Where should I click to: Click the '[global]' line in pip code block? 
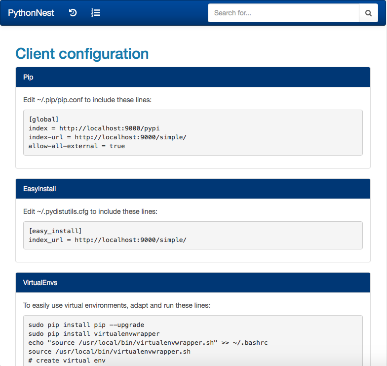(43, 120)
